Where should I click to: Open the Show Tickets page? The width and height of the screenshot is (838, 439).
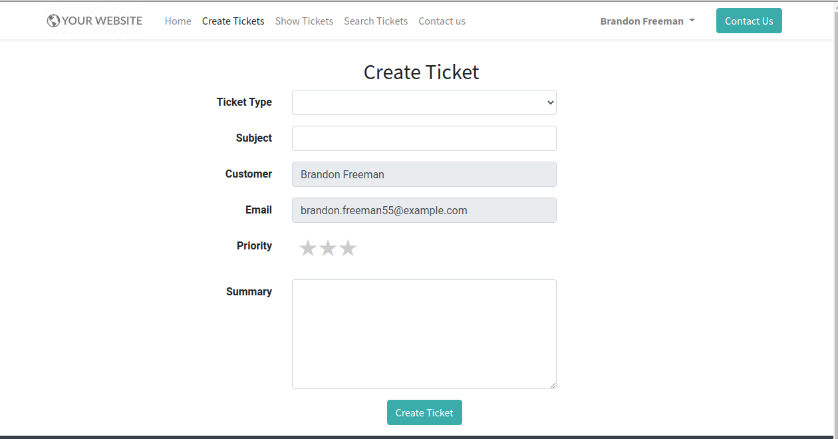304,21
